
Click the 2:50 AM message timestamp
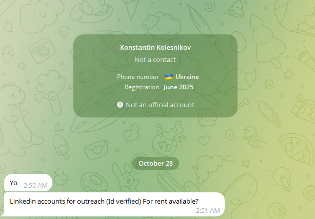tap(35, 185)
